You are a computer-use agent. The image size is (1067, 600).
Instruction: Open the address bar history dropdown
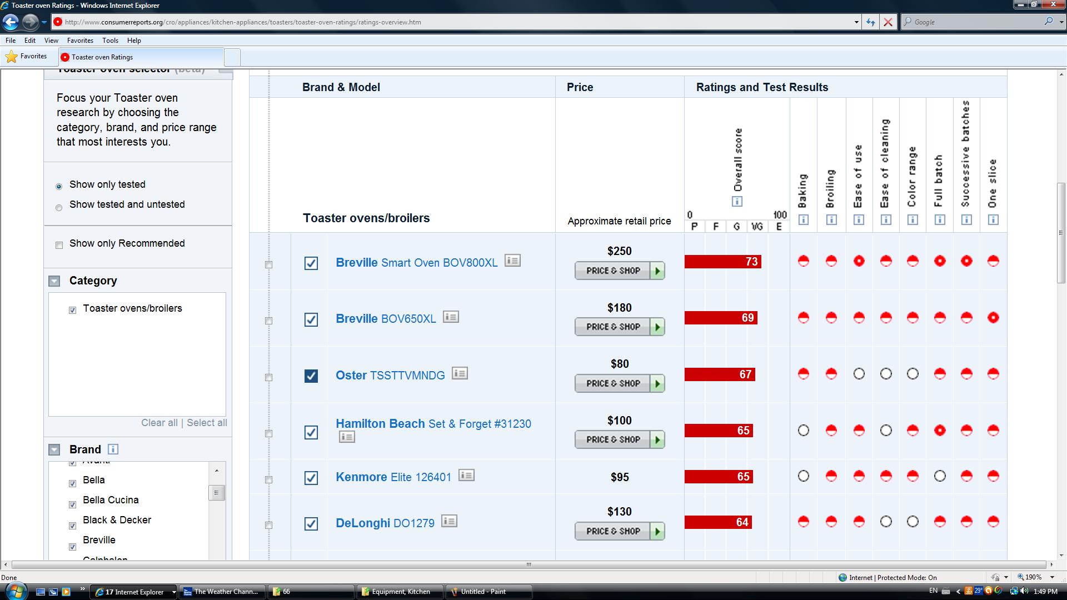coord(856,22)
